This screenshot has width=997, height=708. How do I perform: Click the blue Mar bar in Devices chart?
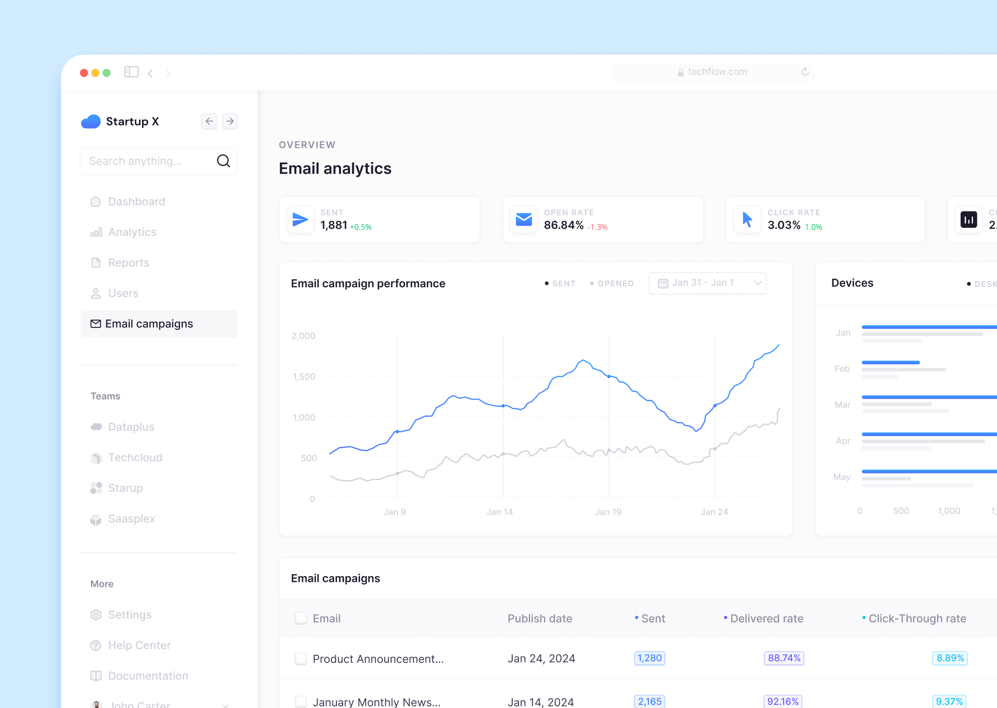pos(929,397)
